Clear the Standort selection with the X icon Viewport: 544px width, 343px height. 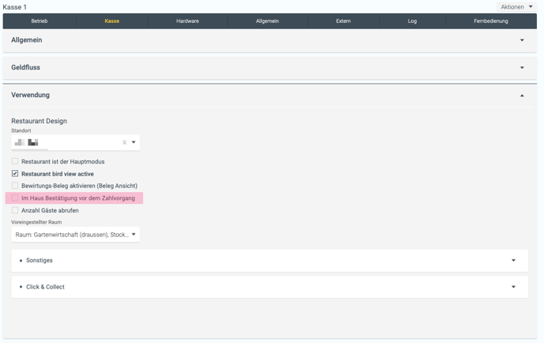coord(124,142)
